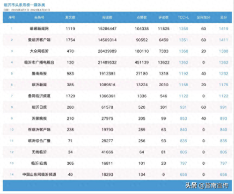Click the total score "1388"

[x=224, y=51]
